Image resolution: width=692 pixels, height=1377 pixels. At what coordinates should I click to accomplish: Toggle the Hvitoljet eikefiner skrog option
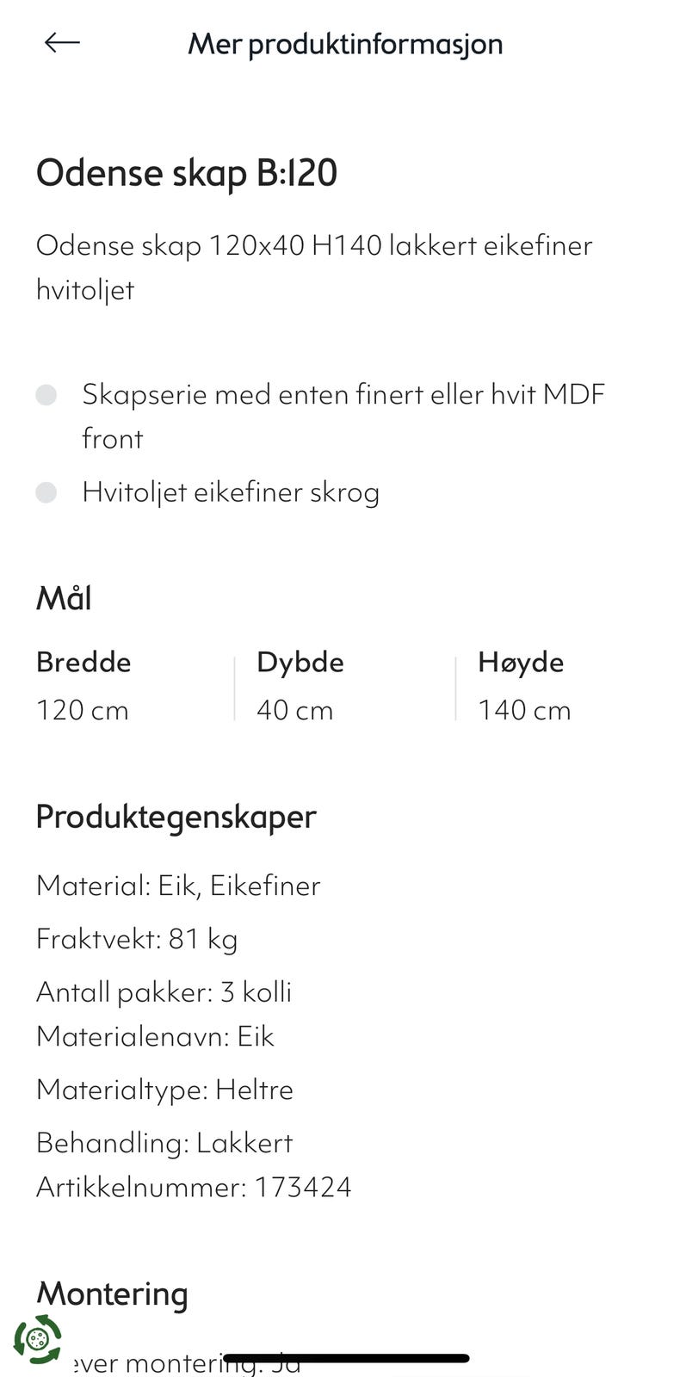coord(231,491)
